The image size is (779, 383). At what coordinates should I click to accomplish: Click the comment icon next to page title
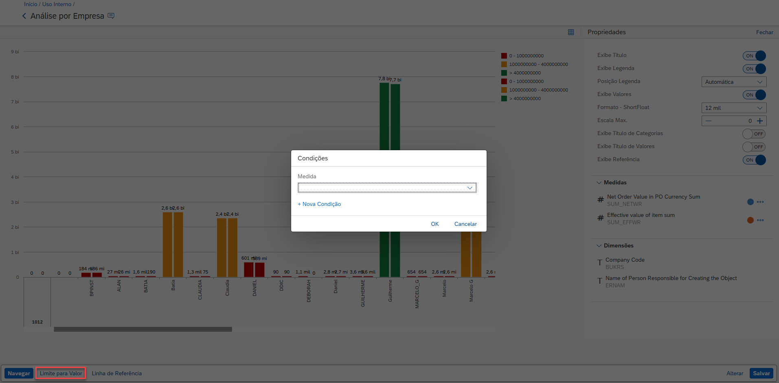tap(111, 16)
